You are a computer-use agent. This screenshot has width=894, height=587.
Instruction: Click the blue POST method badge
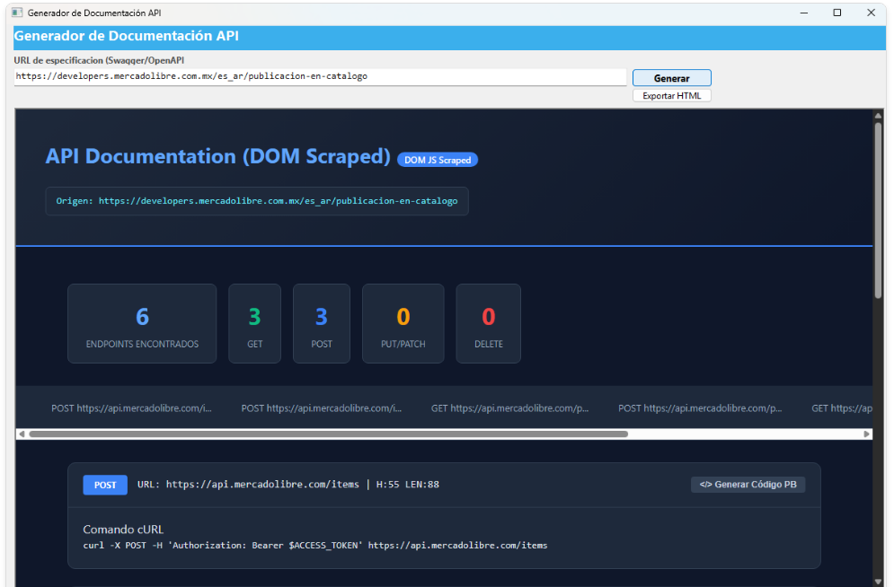(x=105, y=485)
